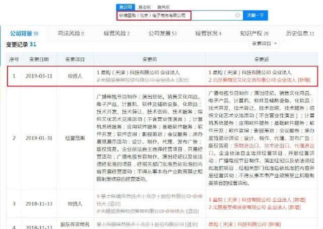Screen dimensions: 323x229
Task: Click the blue 天眼一下 search button
Action: pyautogui.click(x=255, y=16)
